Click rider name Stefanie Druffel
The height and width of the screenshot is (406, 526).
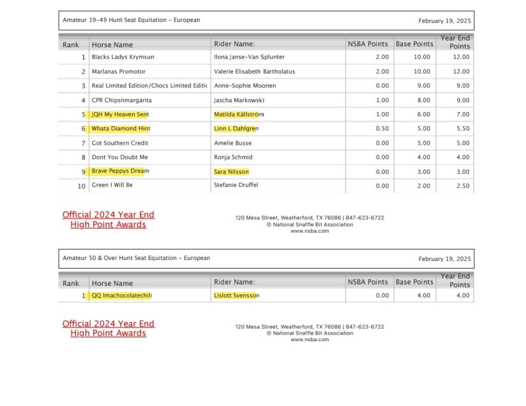[236, 185]
